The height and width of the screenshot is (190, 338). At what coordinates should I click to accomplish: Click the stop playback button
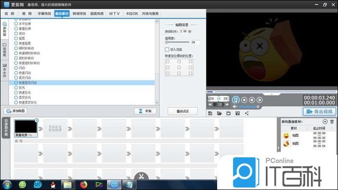(x=244, y=100)
